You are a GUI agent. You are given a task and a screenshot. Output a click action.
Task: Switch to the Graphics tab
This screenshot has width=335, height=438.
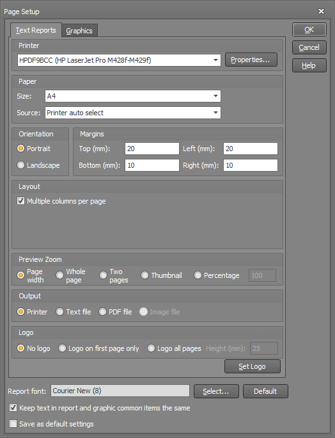79,31
